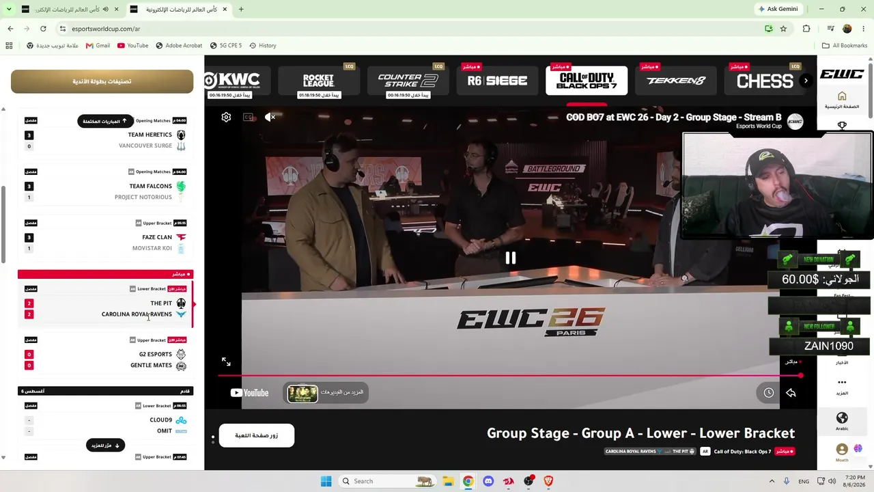Click the browser back arrow
Image resolution: width=874 pixels, height=492 pixels.
coord(10,29)
